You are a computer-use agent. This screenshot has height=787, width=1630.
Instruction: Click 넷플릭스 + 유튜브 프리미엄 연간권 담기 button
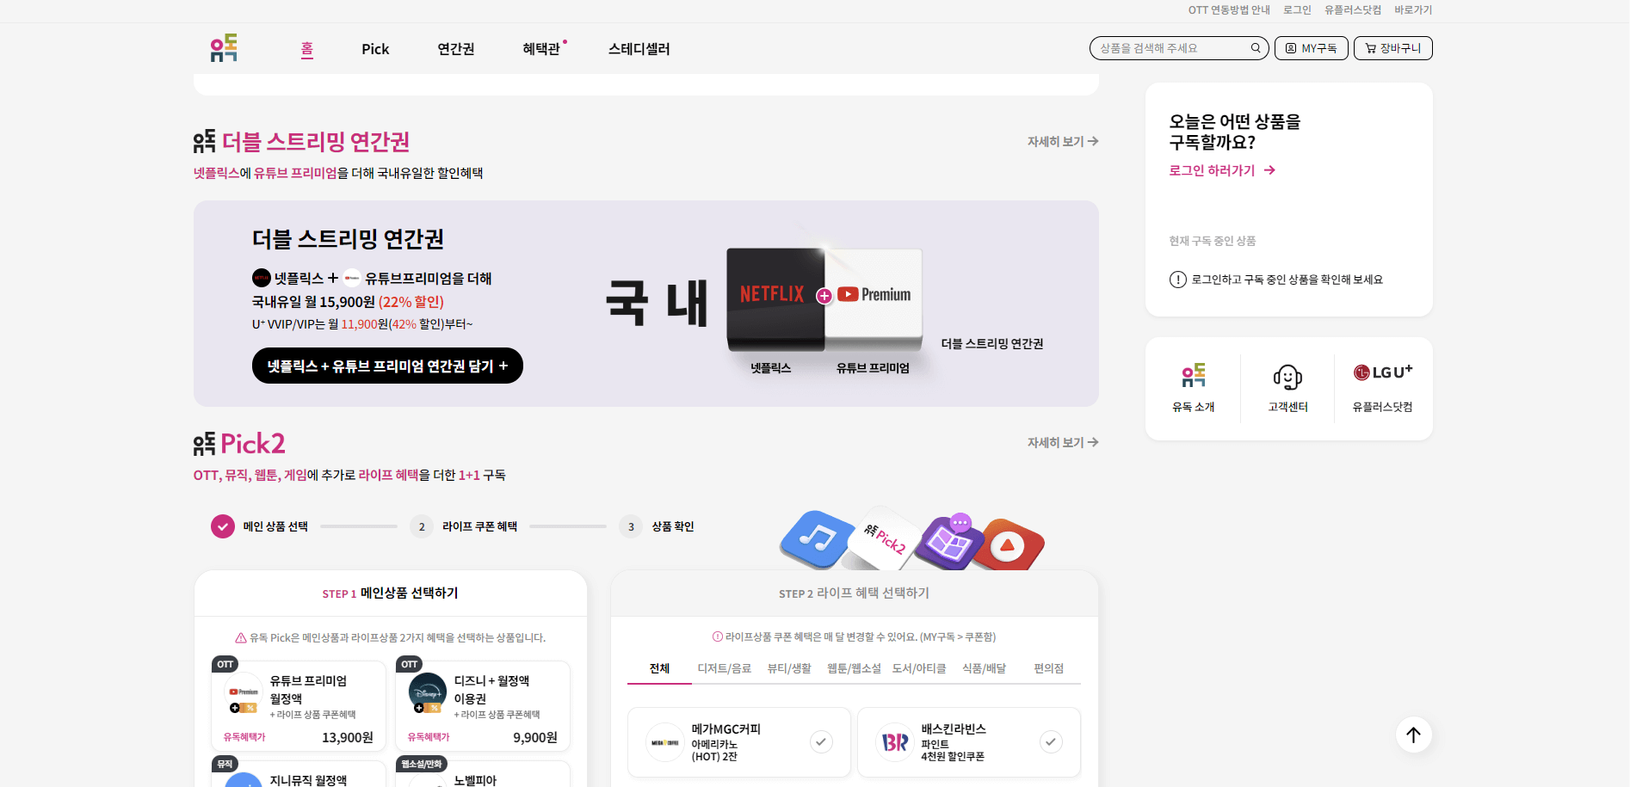pos(386,365)
